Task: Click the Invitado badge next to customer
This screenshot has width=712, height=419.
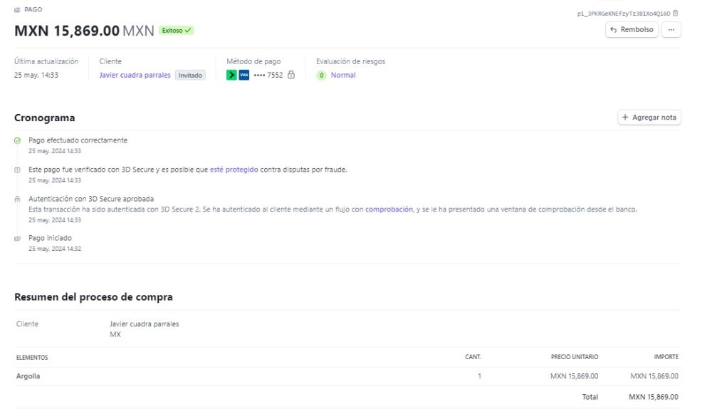Action: coord(190,75)
